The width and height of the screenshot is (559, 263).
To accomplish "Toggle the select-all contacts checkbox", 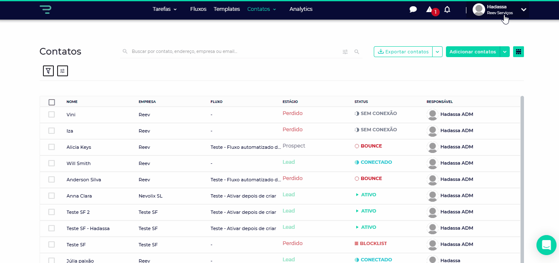I will pyautogui.click(x=52, y=102).
